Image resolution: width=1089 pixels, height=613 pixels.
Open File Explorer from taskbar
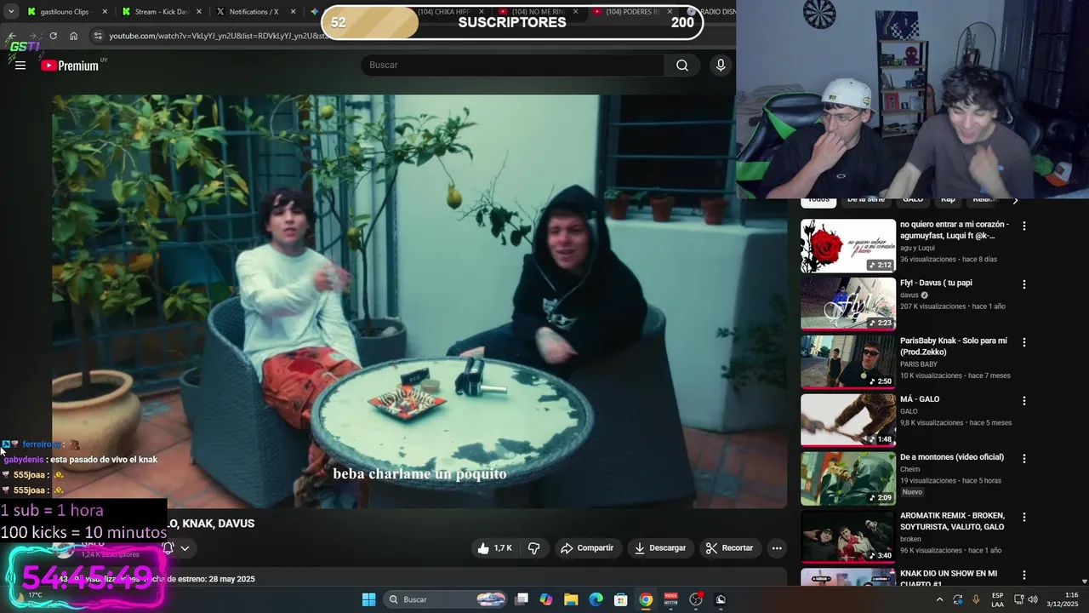click(571, 599)
